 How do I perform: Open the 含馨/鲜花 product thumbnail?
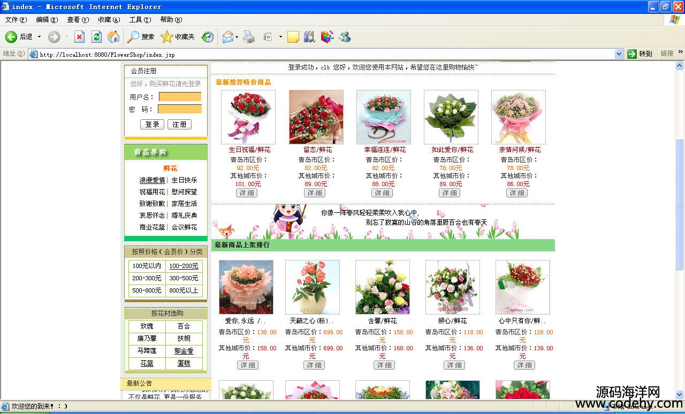coord(383,287)
